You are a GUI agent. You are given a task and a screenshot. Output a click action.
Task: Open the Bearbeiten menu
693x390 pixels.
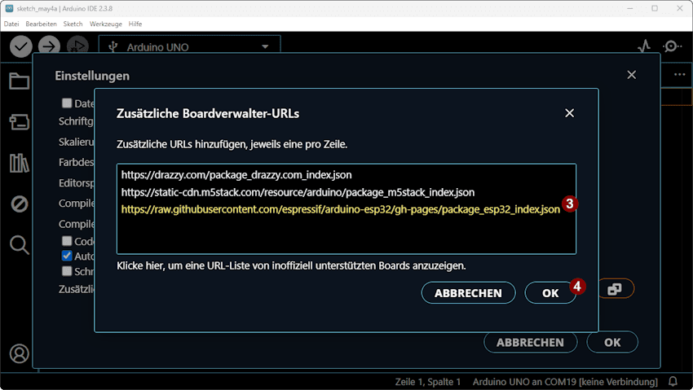pyautogui.click(x=41, y=24)
